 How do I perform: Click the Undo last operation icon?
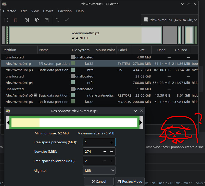(58, 20)
